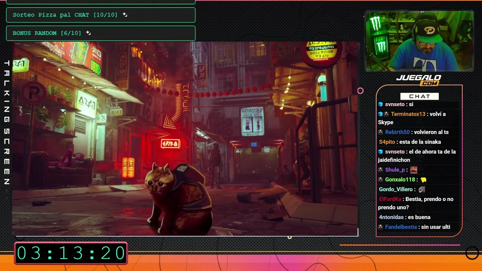Click the streamer webcam feed
Image resolution: width=482 pixels, height=271 pixels.
tap(419, 41)
